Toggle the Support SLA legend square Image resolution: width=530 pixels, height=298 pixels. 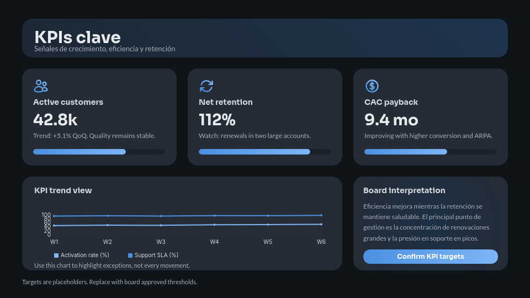coord(130,256)
